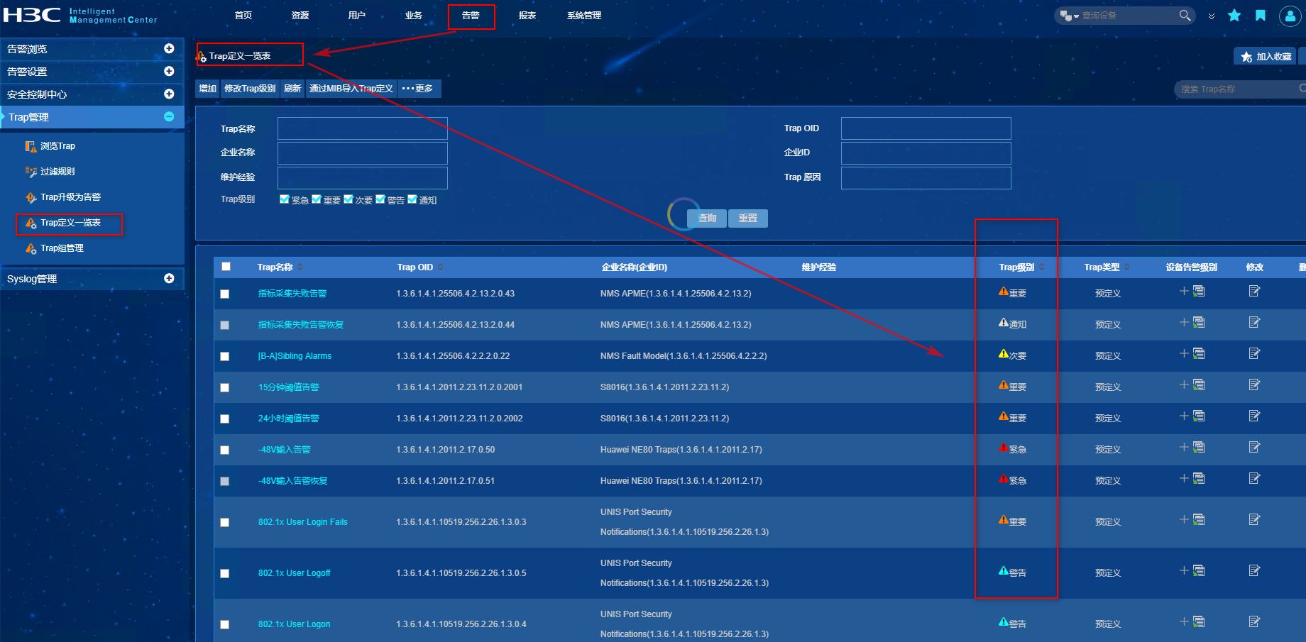
Task: Open the 系统管理 top menu
Action: (584, 16)
